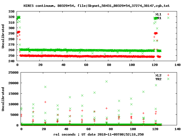Click the XL2 legend label
The height and width of the screenshot is (137, 183).
click(158, 75)
